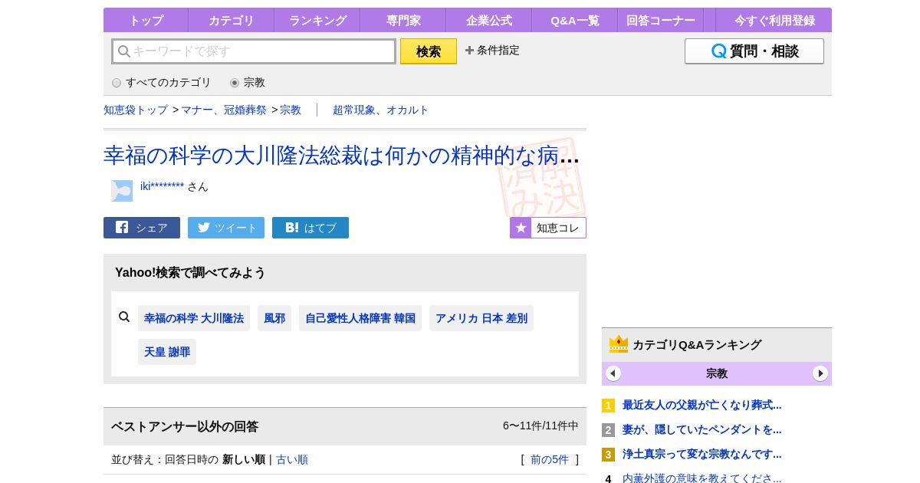Click the 知恵コレ star icon

tap(521, 228)
